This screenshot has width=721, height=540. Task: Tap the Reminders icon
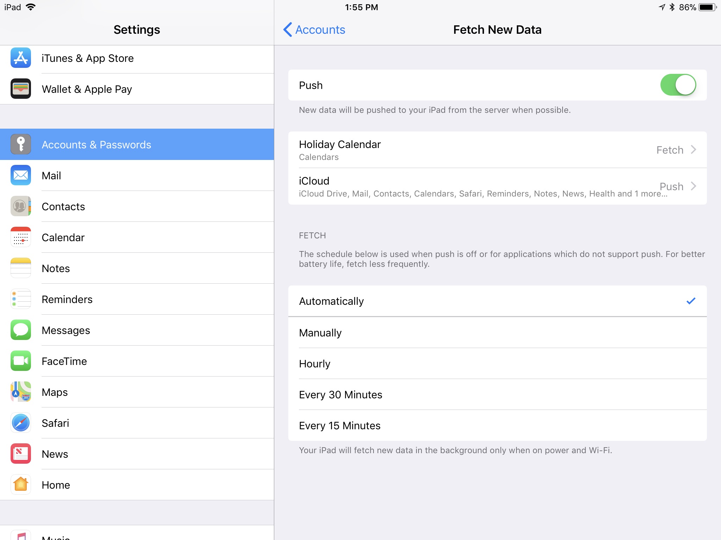[21, 299]
